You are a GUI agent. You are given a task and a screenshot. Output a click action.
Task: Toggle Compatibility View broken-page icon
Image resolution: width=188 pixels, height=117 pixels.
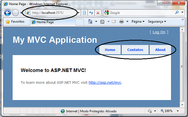click(x=84, y=13)
